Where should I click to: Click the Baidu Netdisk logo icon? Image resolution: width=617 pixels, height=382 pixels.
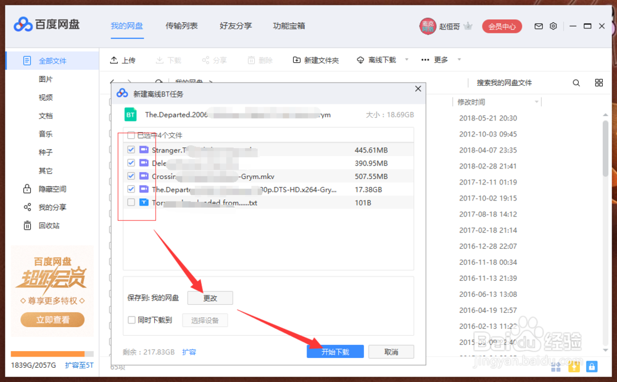pyautogui.click(x=23, y=25)
